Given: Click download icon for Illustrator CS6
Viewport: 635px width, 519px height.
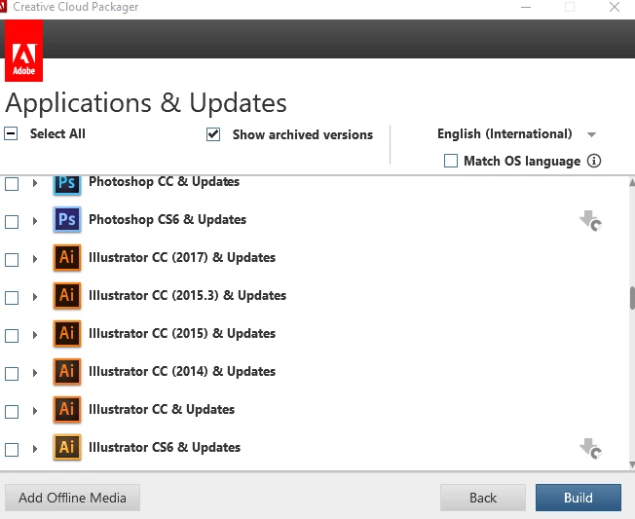Looking at the screenshot, I should click(x=590, y=449).
